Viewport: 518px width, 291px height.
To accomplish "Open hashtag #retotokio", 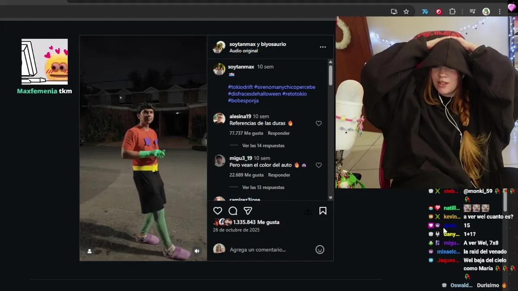I will 294,94.
